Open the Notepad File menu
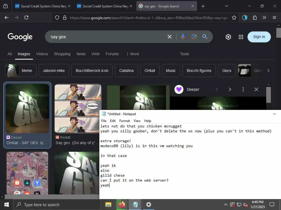Image resolution: width=281 pixels, height=210 pixels. click(x=103, y=121)
